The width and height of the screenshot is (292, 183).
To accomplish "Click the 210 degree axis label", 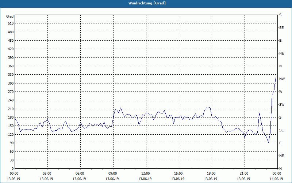I will pyautogui.click(x=11, y=109).
